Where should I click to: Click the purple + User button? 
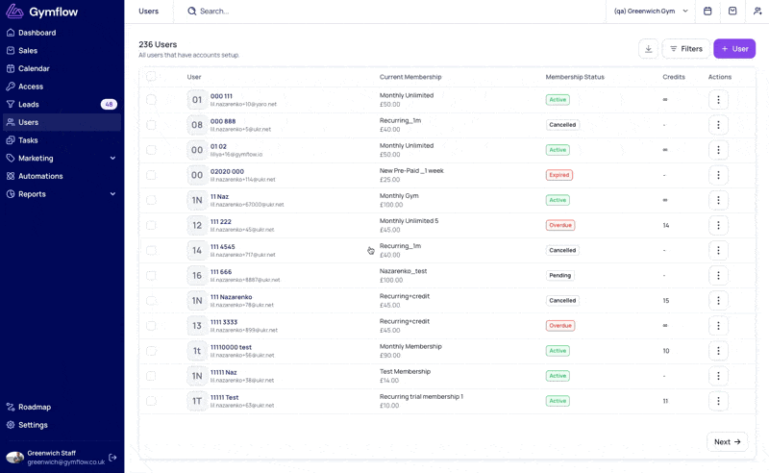pyautogui.click(x=734, y=49)
